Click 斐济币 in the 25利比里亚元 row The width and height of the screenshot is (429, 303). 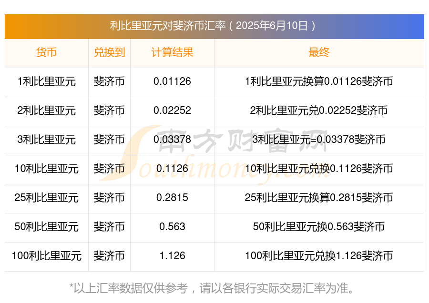coord(109,197)
